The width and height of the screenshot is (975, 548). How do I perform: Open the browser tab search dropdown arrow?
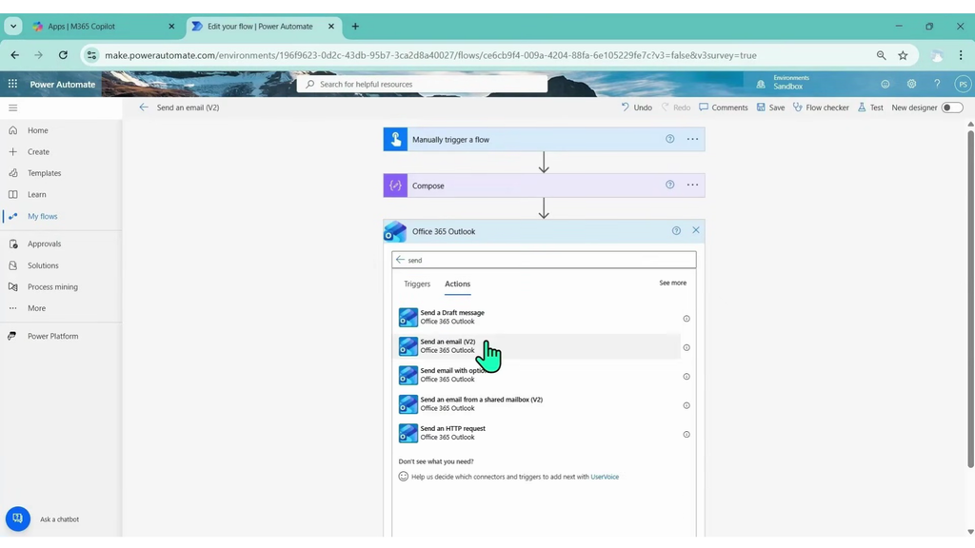click(13, 26)
